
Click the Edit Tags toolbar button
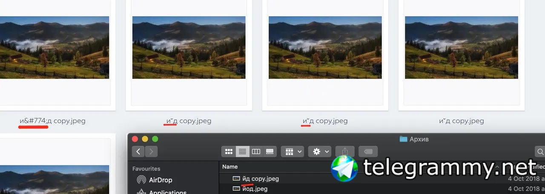point(368,151)
